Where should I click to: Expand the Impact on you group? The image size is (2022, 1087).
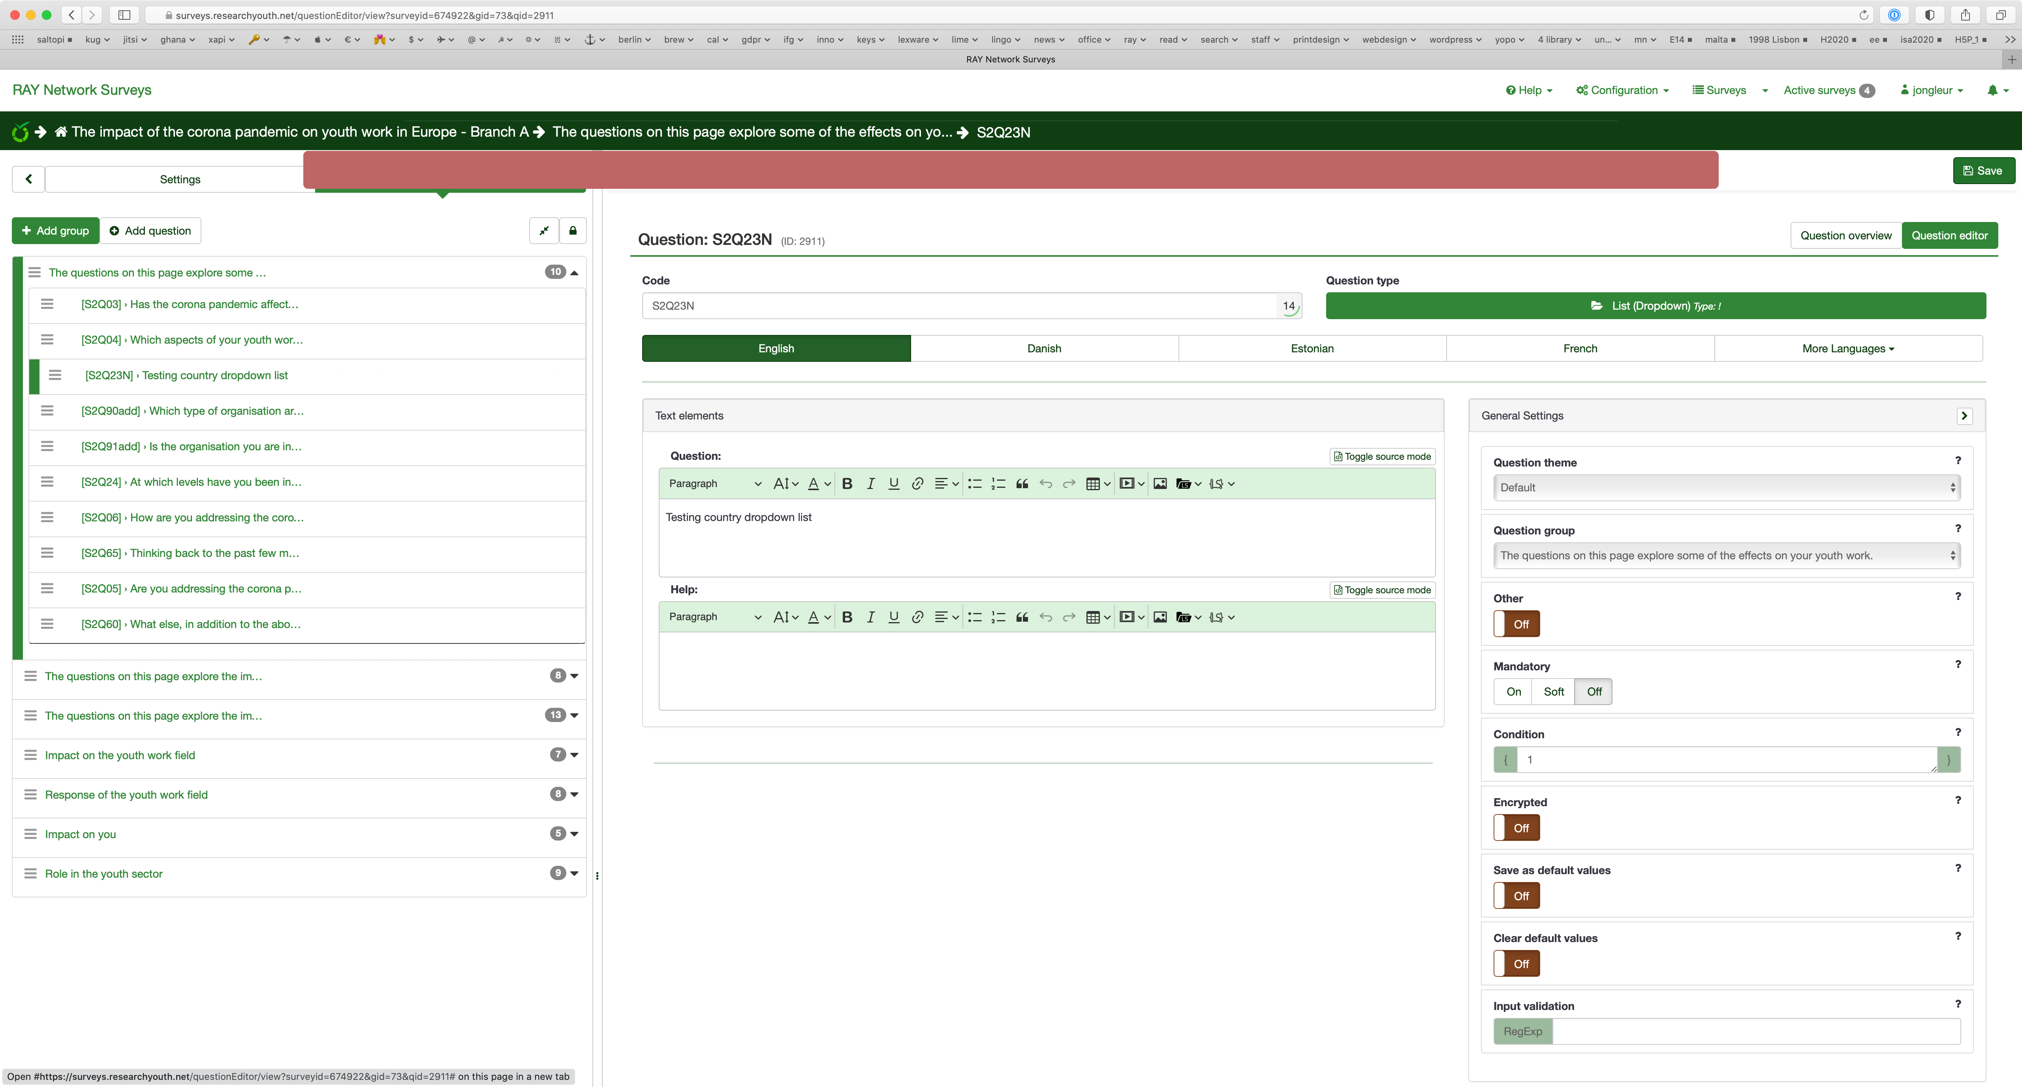click(574, 833)
